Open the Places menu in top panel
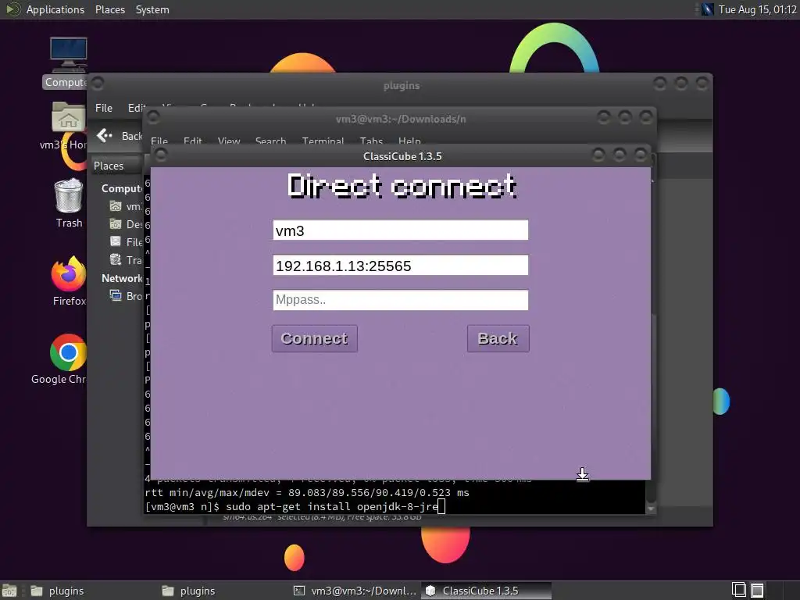The width and height of the screenshot is (800, 600). [109, 9]
